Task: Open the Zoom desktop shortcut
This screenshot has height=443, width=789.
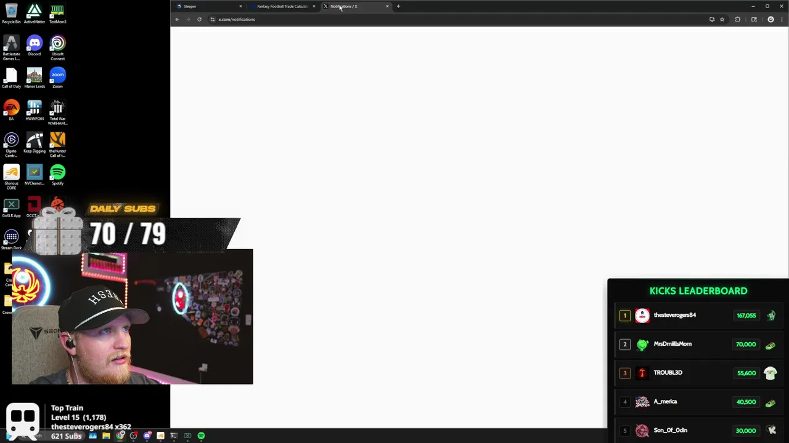Action: (x=57, y=78)
